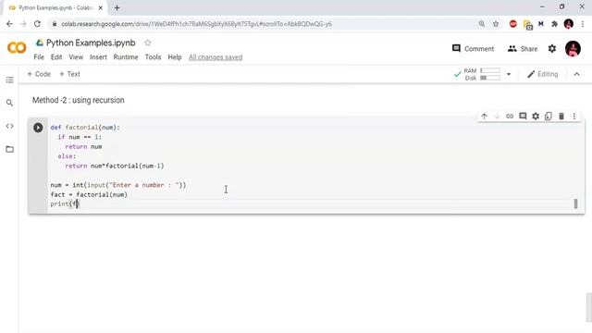Click the notebook title Python Examples.ipynb

click(91, 43)
